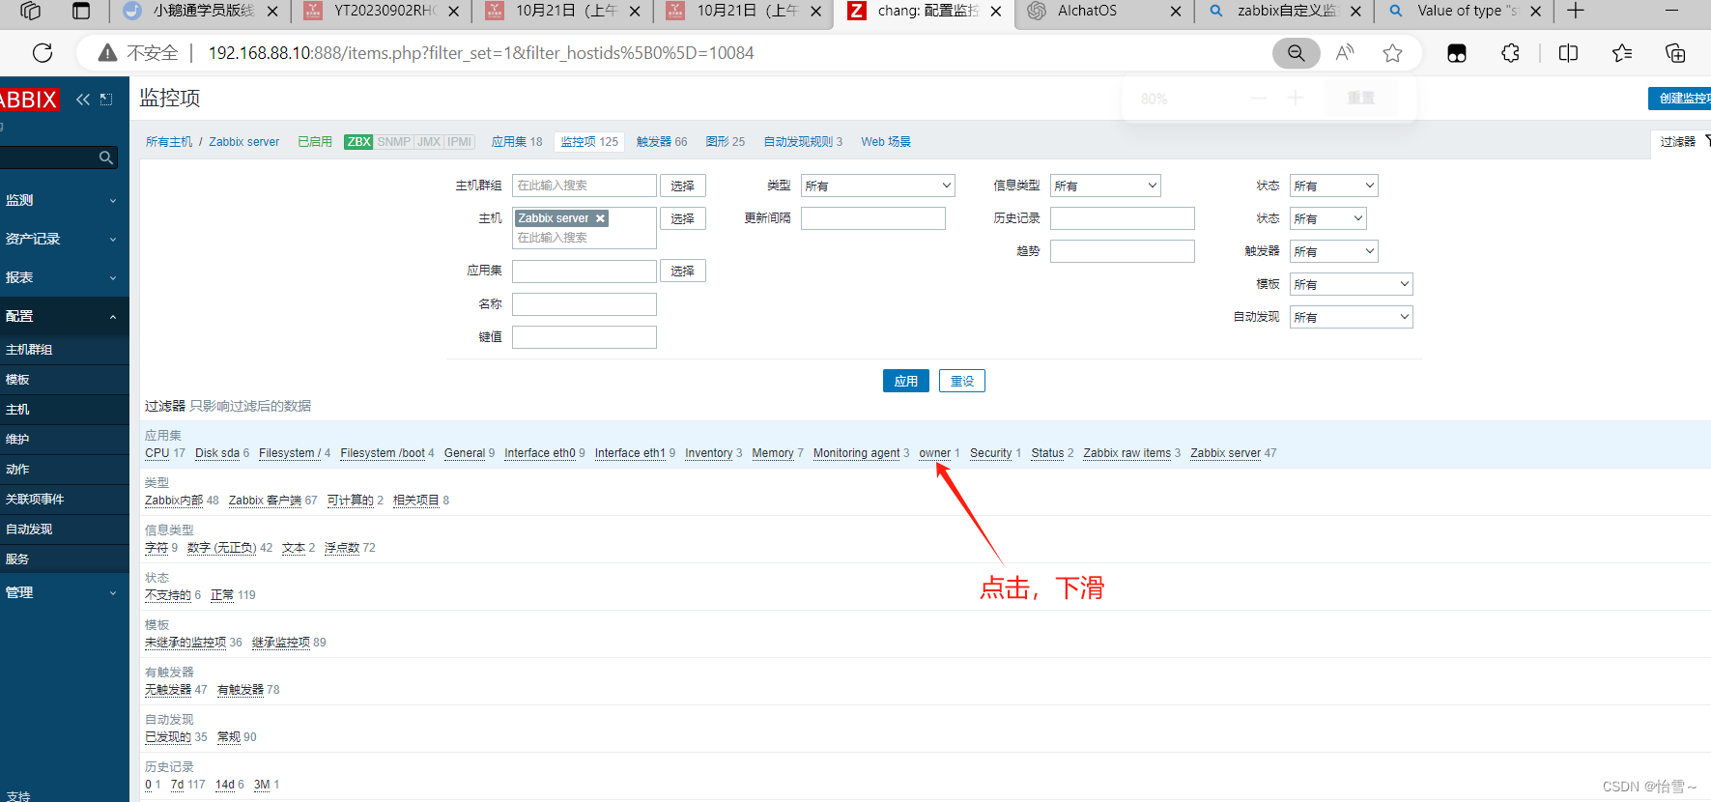Toggle split screen browser icon
Screen dimensions: 1711x802
[x=1569, y=53]
